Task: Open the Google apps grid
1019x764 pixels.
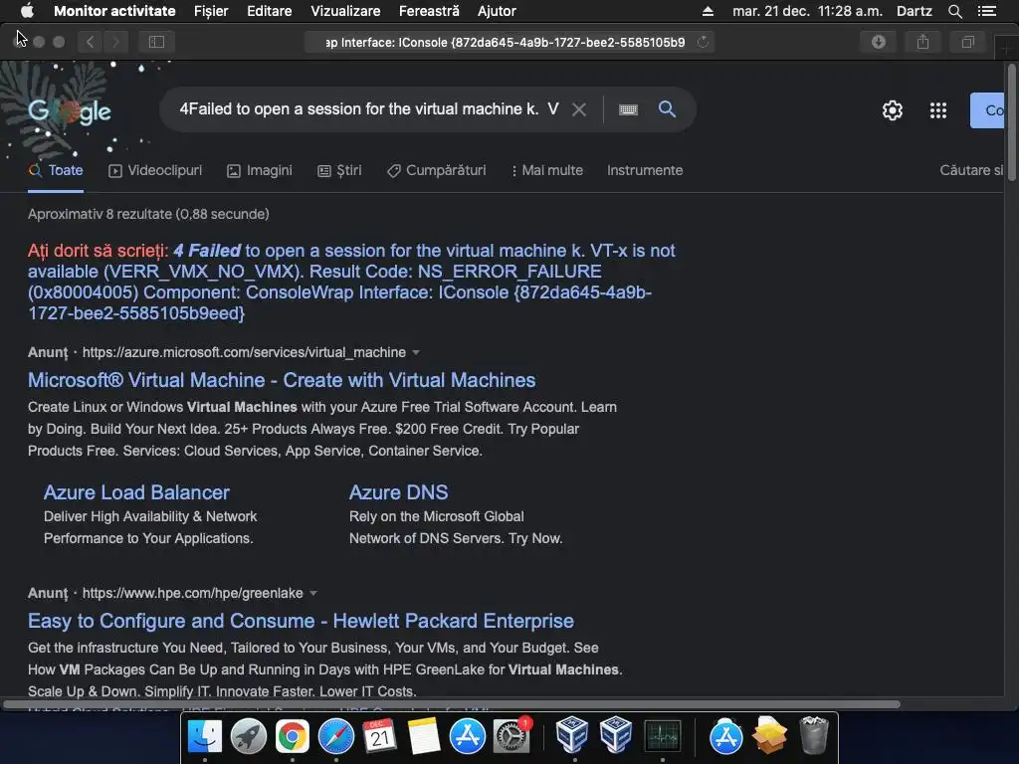Action: (937, 110)
